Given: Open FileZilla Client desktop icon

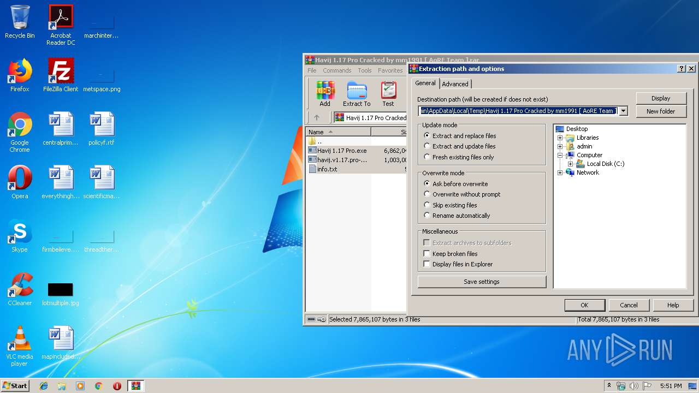Looking at the screenshot, I should pyautogui.click(x=61, y=75).
